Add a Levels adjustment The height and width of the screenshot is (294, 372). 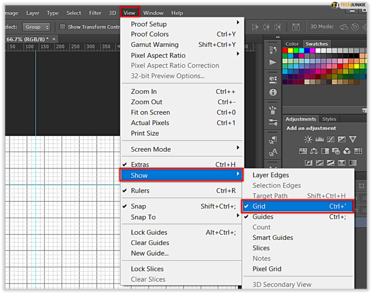pyautogui.click(x=319, y=139)
